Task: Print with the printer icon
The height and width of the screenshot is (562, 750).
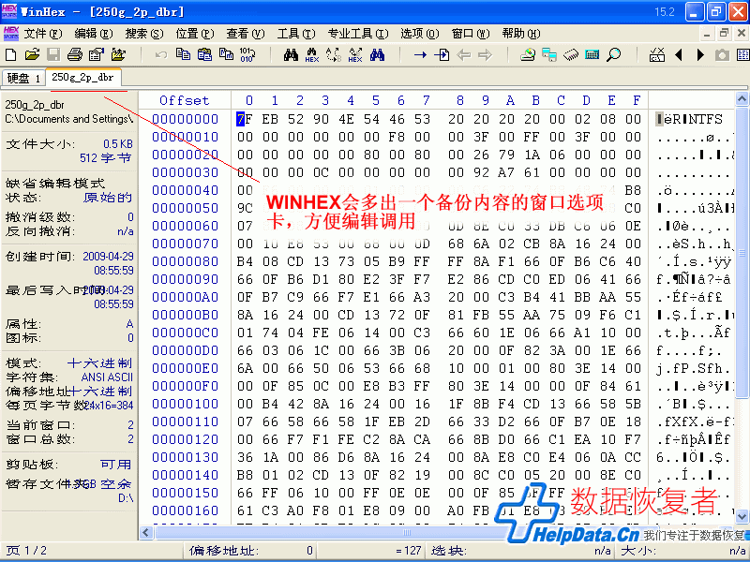Action: click(x=75, y=54)
